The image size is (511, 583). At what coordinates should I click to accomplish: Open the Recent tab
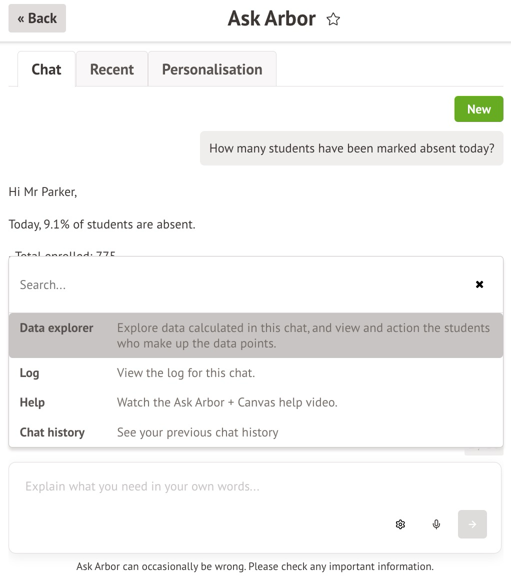tap(111, 69)
